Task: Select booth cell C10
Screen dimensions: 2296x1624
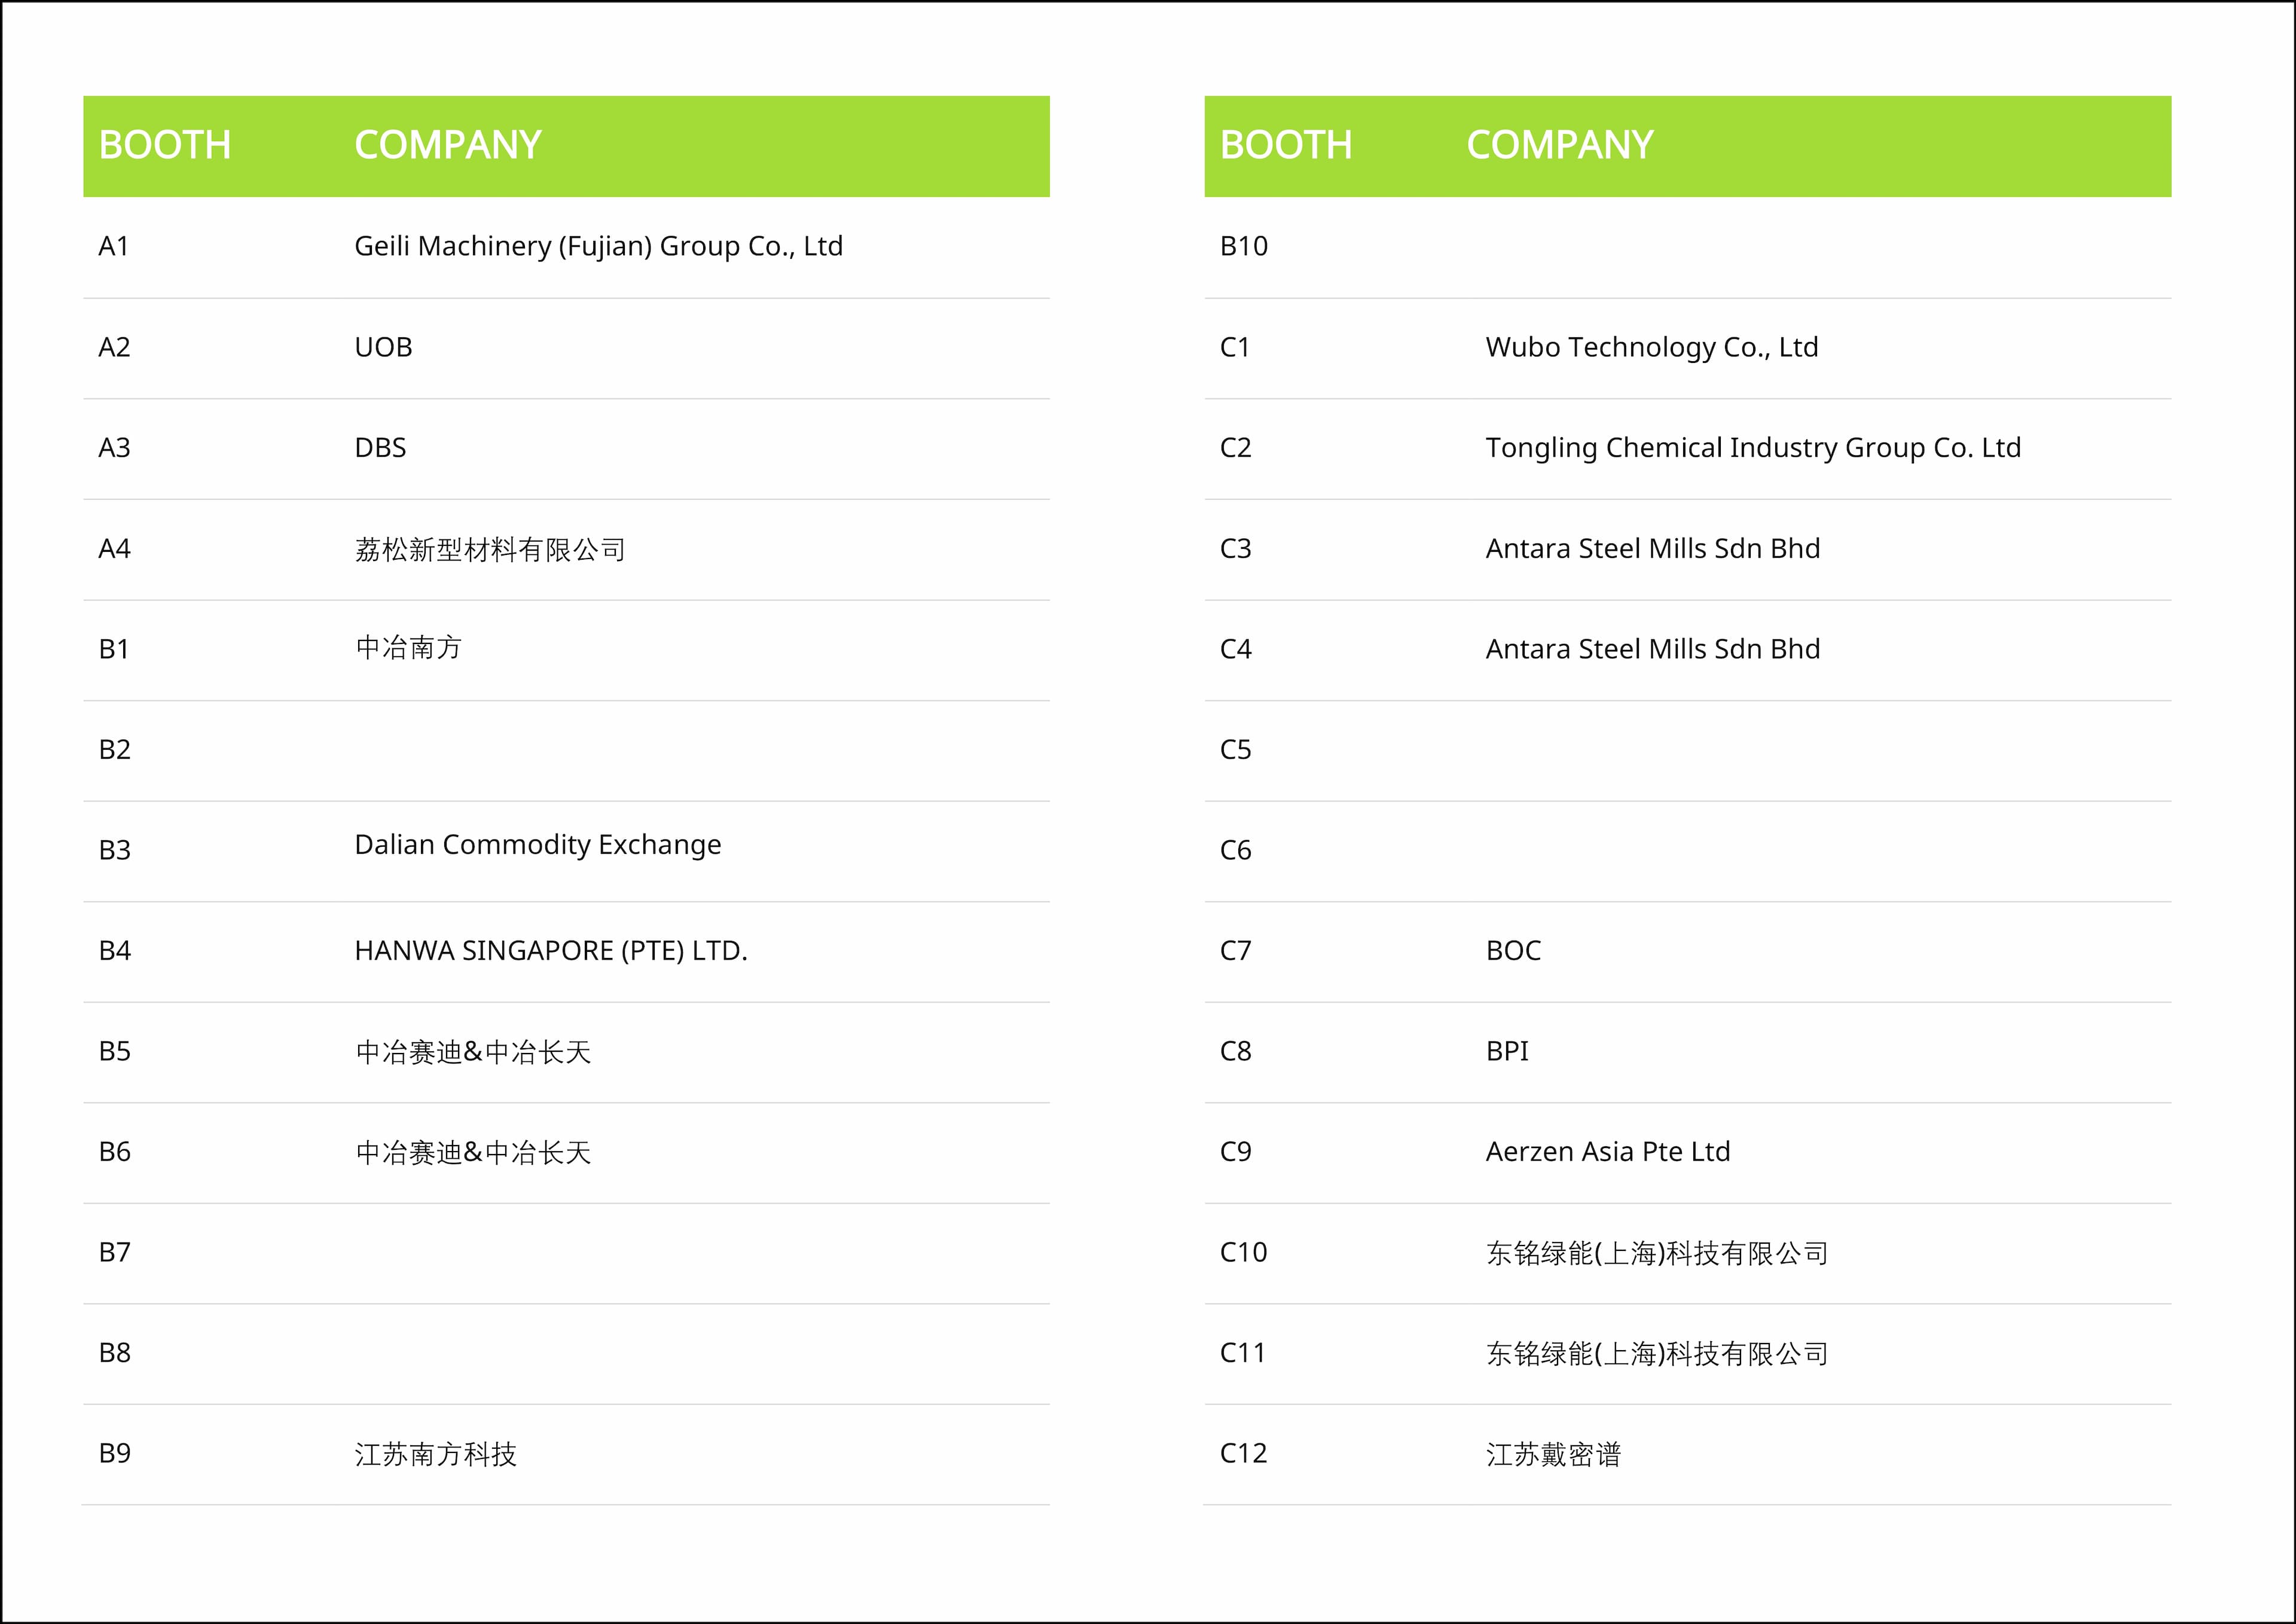Action: (1243, 1252)
